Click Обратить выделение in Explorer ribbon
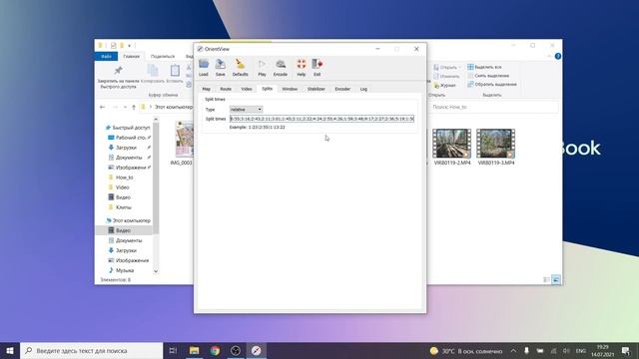The image size is (639, 359). click(x=492, y=84)
